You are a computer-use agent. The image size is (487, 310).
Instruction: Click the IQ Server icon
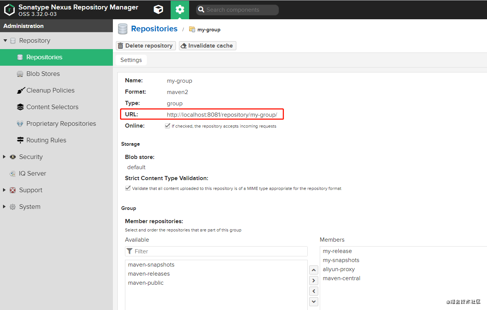click(x=12, y=174)
